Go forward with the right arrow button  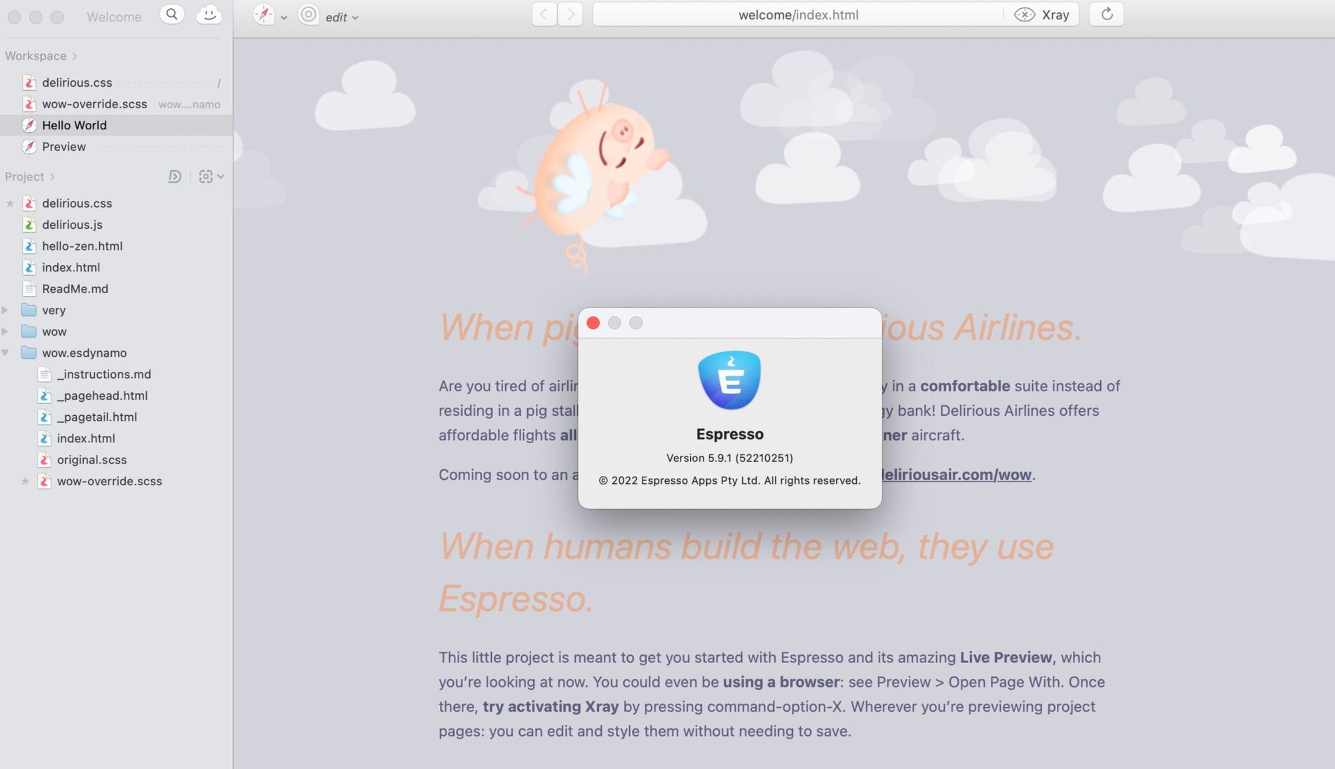[570, 15]
